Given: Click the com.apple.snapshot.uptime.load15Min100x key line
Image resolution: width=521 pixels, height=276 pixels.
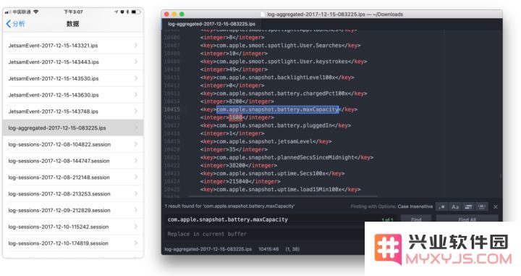Looking at the screenshot, I should pyautogui.click(x=280, y=189).
